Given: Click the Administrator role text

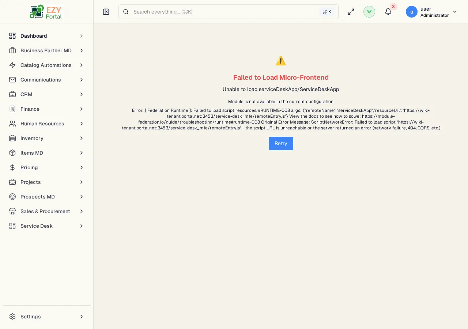Looking at the screenshot, I should (434, 15).
